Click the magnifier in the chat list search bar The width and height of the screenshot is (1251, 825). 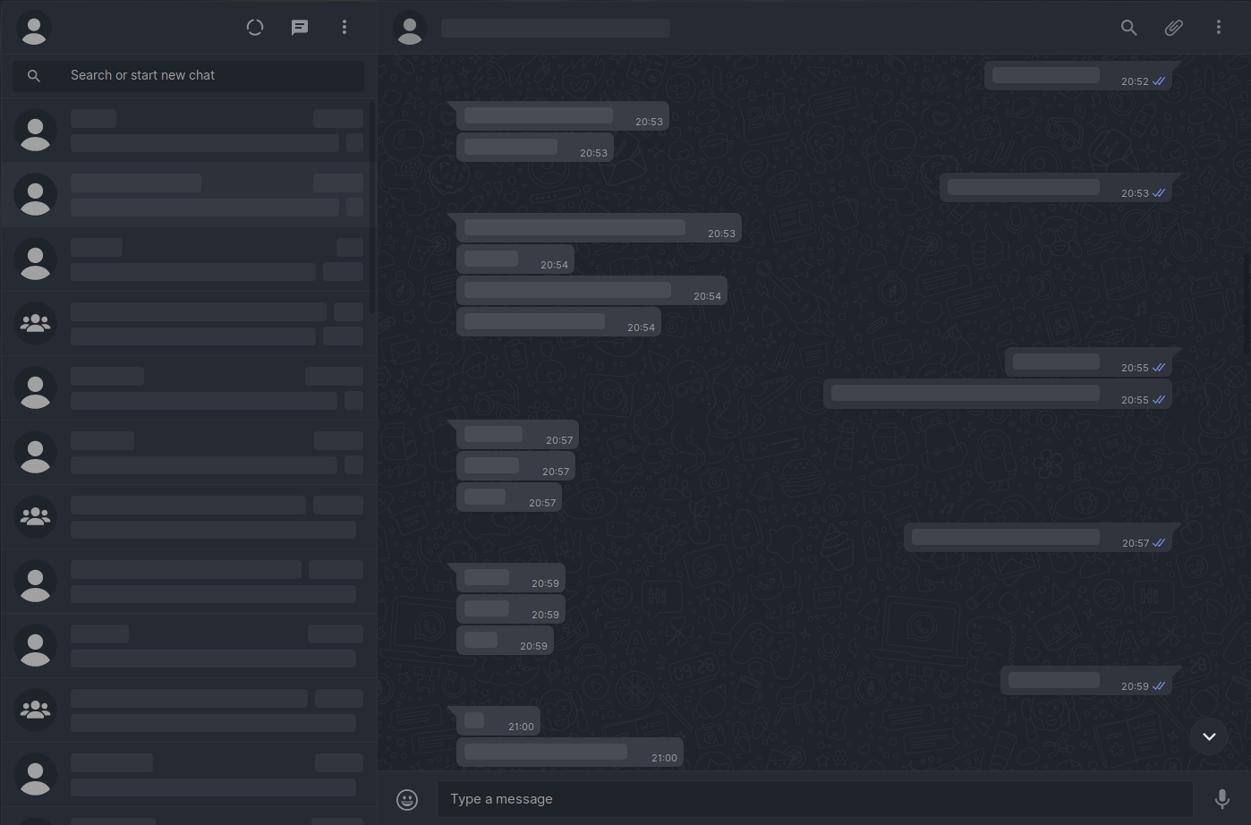pyautogui.click(x=34, y=76)
